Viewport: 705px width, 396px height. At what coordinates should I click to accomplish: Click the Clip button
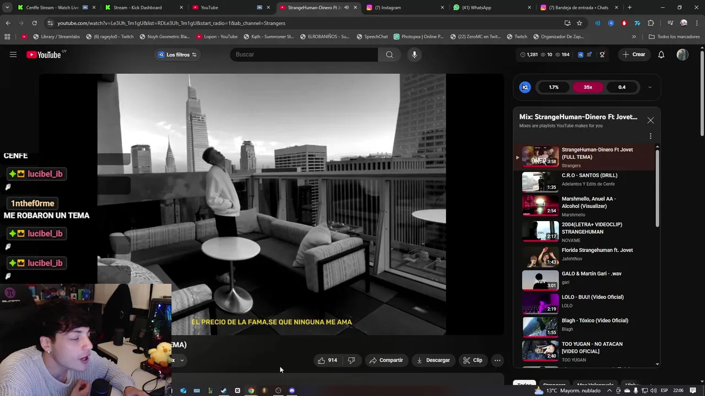coord(473,360)
